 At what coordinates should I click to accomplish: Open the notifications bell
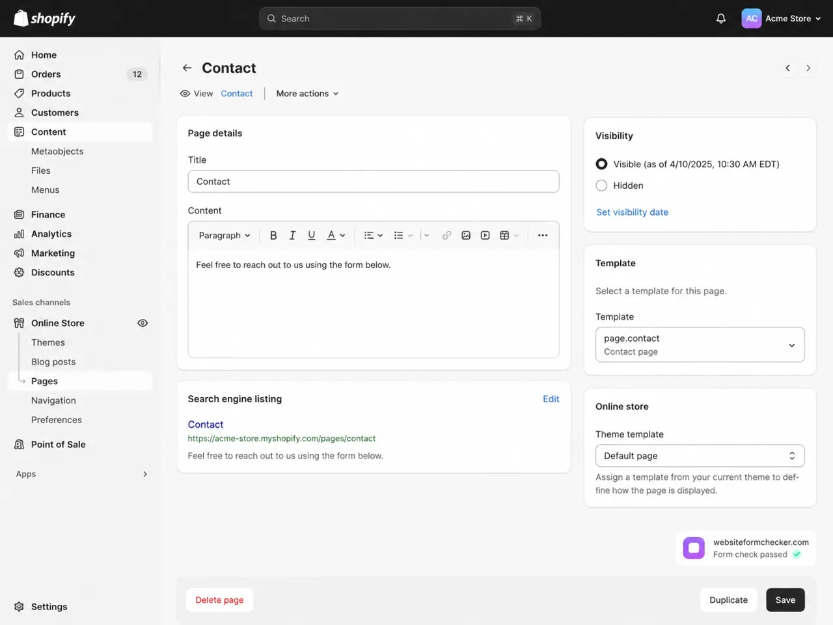click(721, 18)
